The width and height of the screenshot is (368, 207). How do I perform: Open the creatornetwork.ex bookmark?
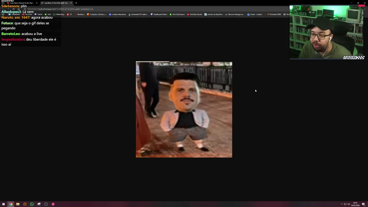(x=117, y=14)
